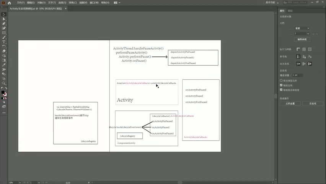The height and width of the screenshot is (184, 326).
Task: Uncheck the 缩放边角 checkbox
Action: click(x=281, y=85)
